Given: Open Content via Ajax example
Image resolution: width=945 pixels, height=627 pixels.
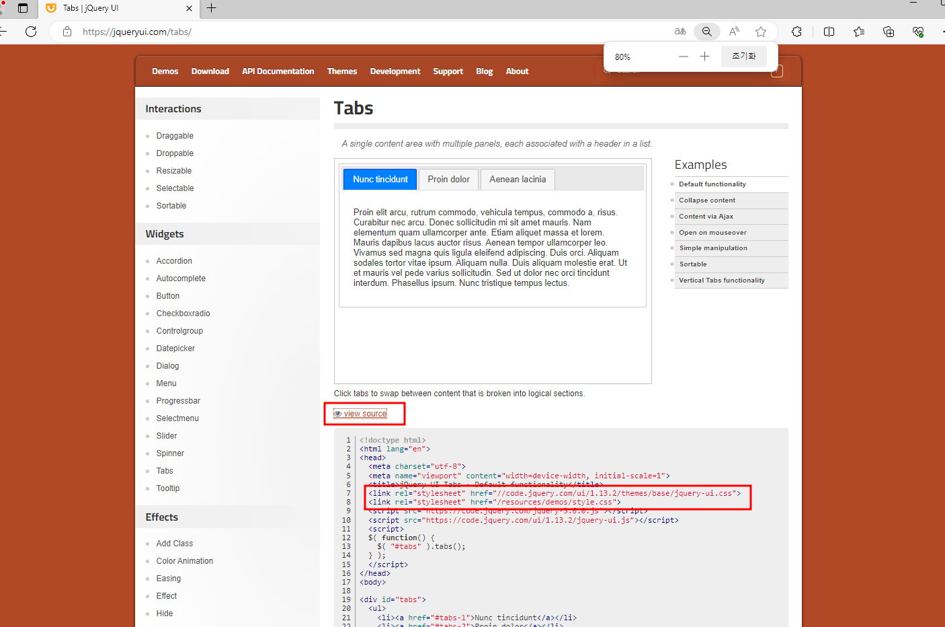Looking at the screenshot, I should point(706,217).
